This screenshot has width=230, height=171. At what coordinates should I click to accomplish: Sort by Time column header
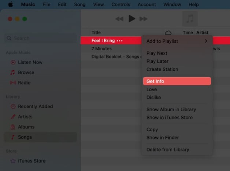coord(188,32)
